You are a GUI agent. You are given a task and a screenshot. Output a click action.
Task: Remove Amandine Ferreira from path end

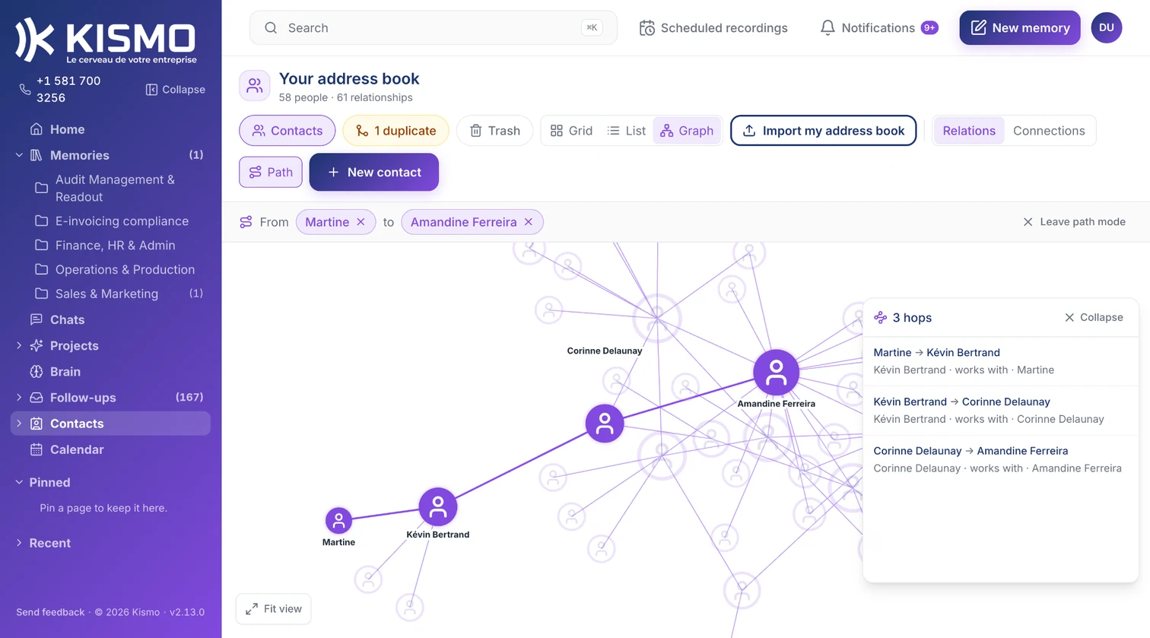(529, 222)
